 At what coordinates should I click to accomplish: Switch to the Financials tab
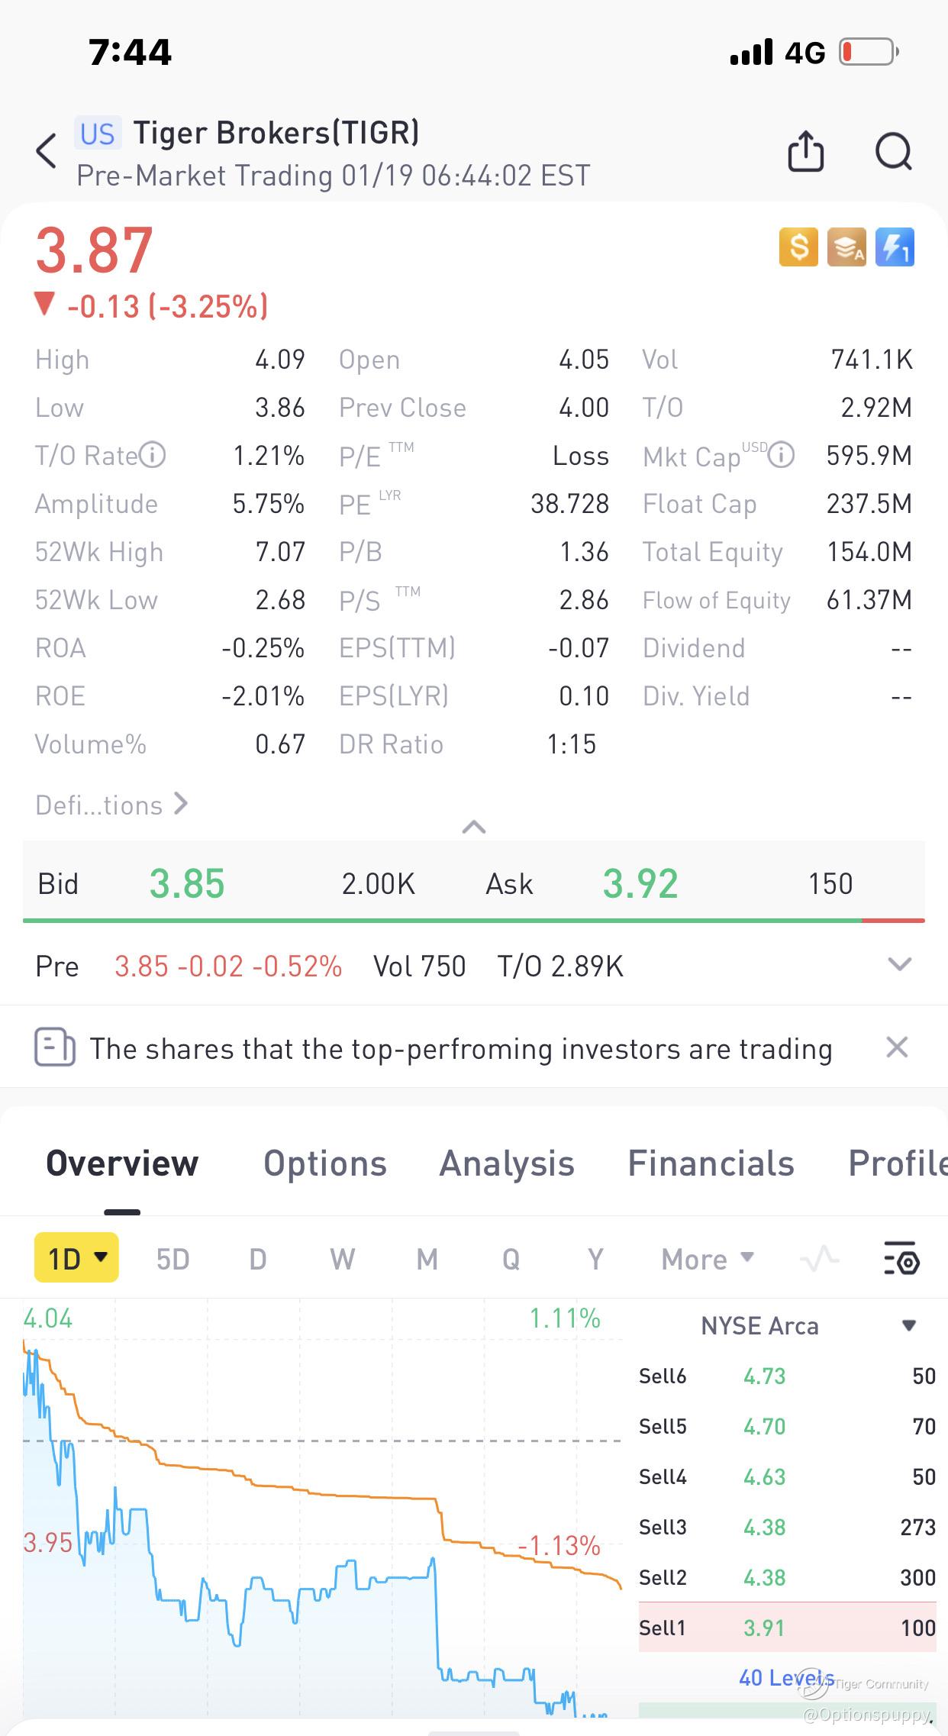click(x=711, y=1163)
